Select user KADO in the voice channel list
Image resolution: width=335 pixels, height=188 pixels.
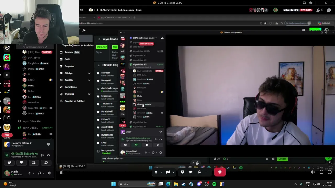click(31, 80)
